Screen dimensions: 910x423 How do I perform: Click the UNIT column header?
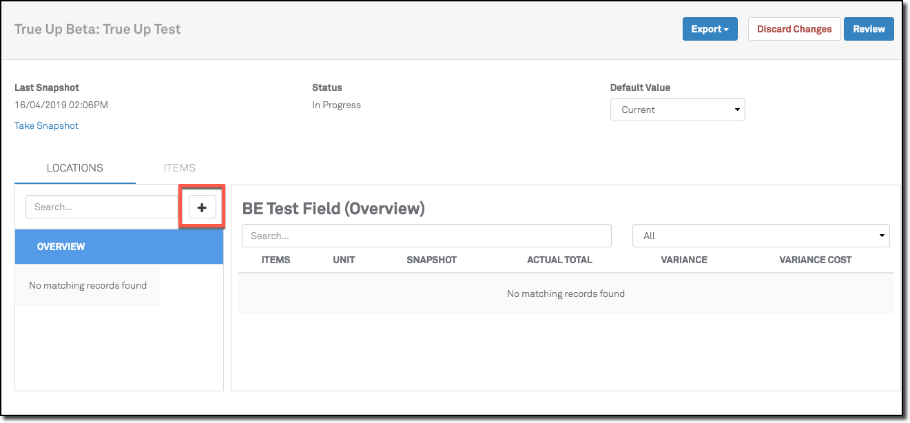click(344, 260)
